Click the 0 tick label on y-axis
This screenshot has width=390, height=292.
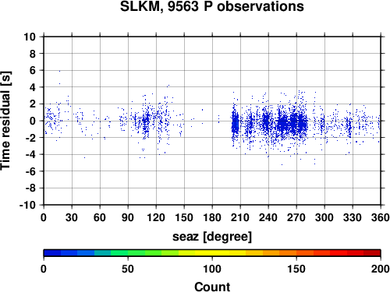33,121
